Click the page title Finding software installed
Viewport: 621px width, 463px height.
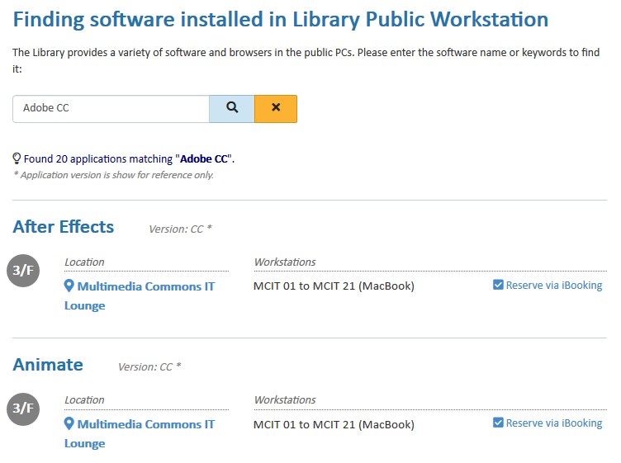pyautogui.click(x=281, y=19)
